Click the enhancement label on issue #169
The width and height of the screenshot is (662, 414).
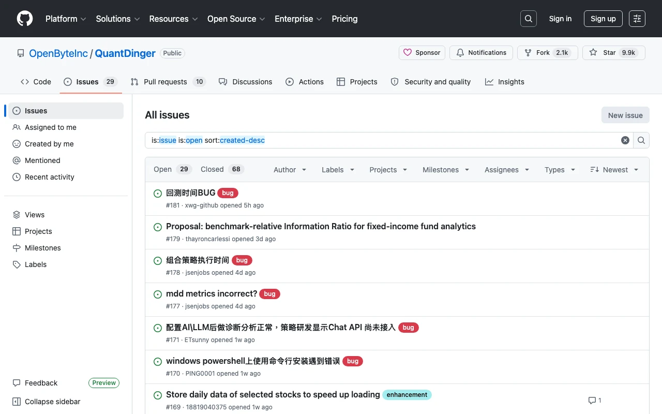pyautogui.click(x=407, y=395)
